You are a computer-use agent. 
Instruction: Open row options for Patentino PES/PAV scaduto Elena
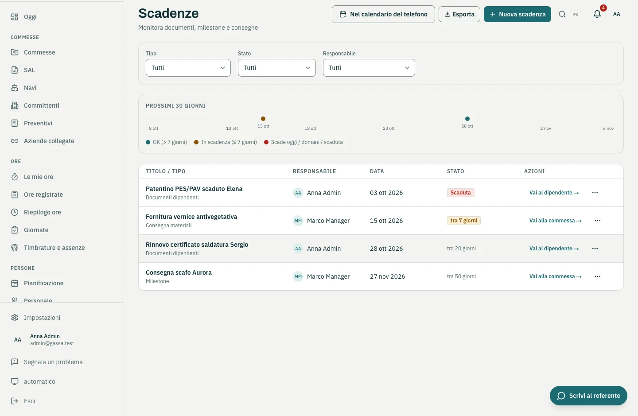[595, 193]
